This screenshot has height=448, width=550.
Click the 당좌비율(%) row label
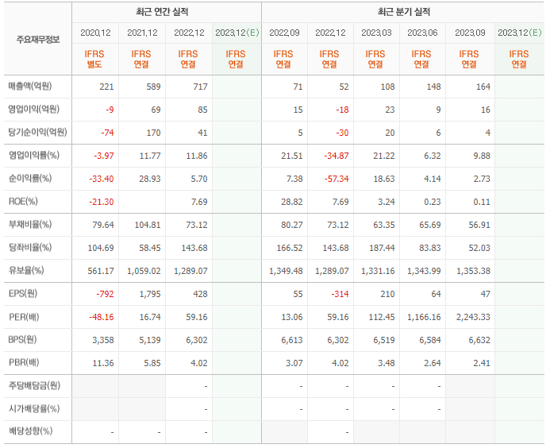[30, 248]
